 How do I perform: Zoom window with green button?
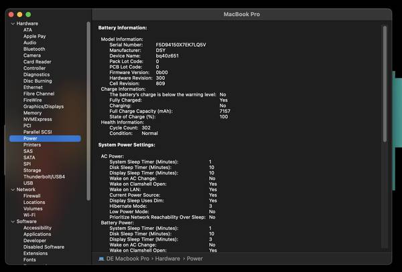point(28,15)
